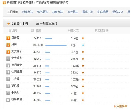Open the 帅气男装 category
This screenshot has width=131, height=110.
[x=43, y=12]
